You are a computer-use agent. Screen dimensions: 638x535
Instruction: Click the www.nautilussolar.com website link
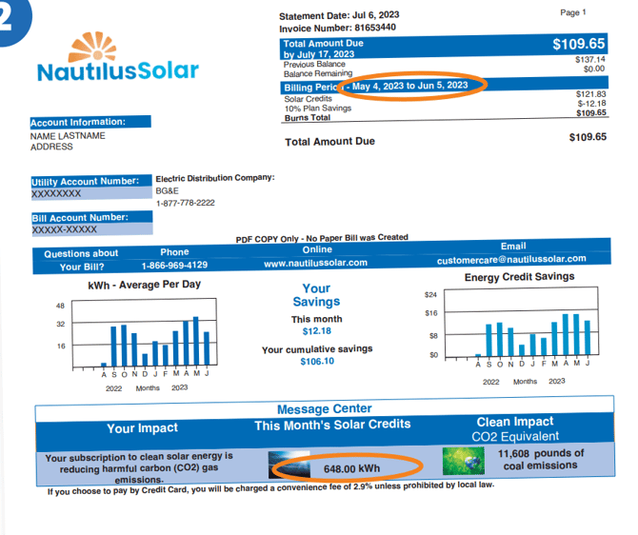point(315,264)
